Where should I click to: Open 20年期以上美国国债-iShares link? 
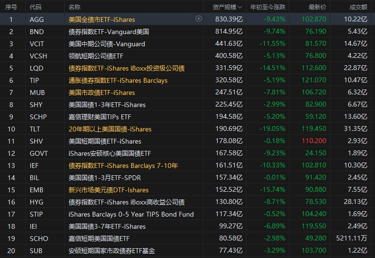(110, 129)
